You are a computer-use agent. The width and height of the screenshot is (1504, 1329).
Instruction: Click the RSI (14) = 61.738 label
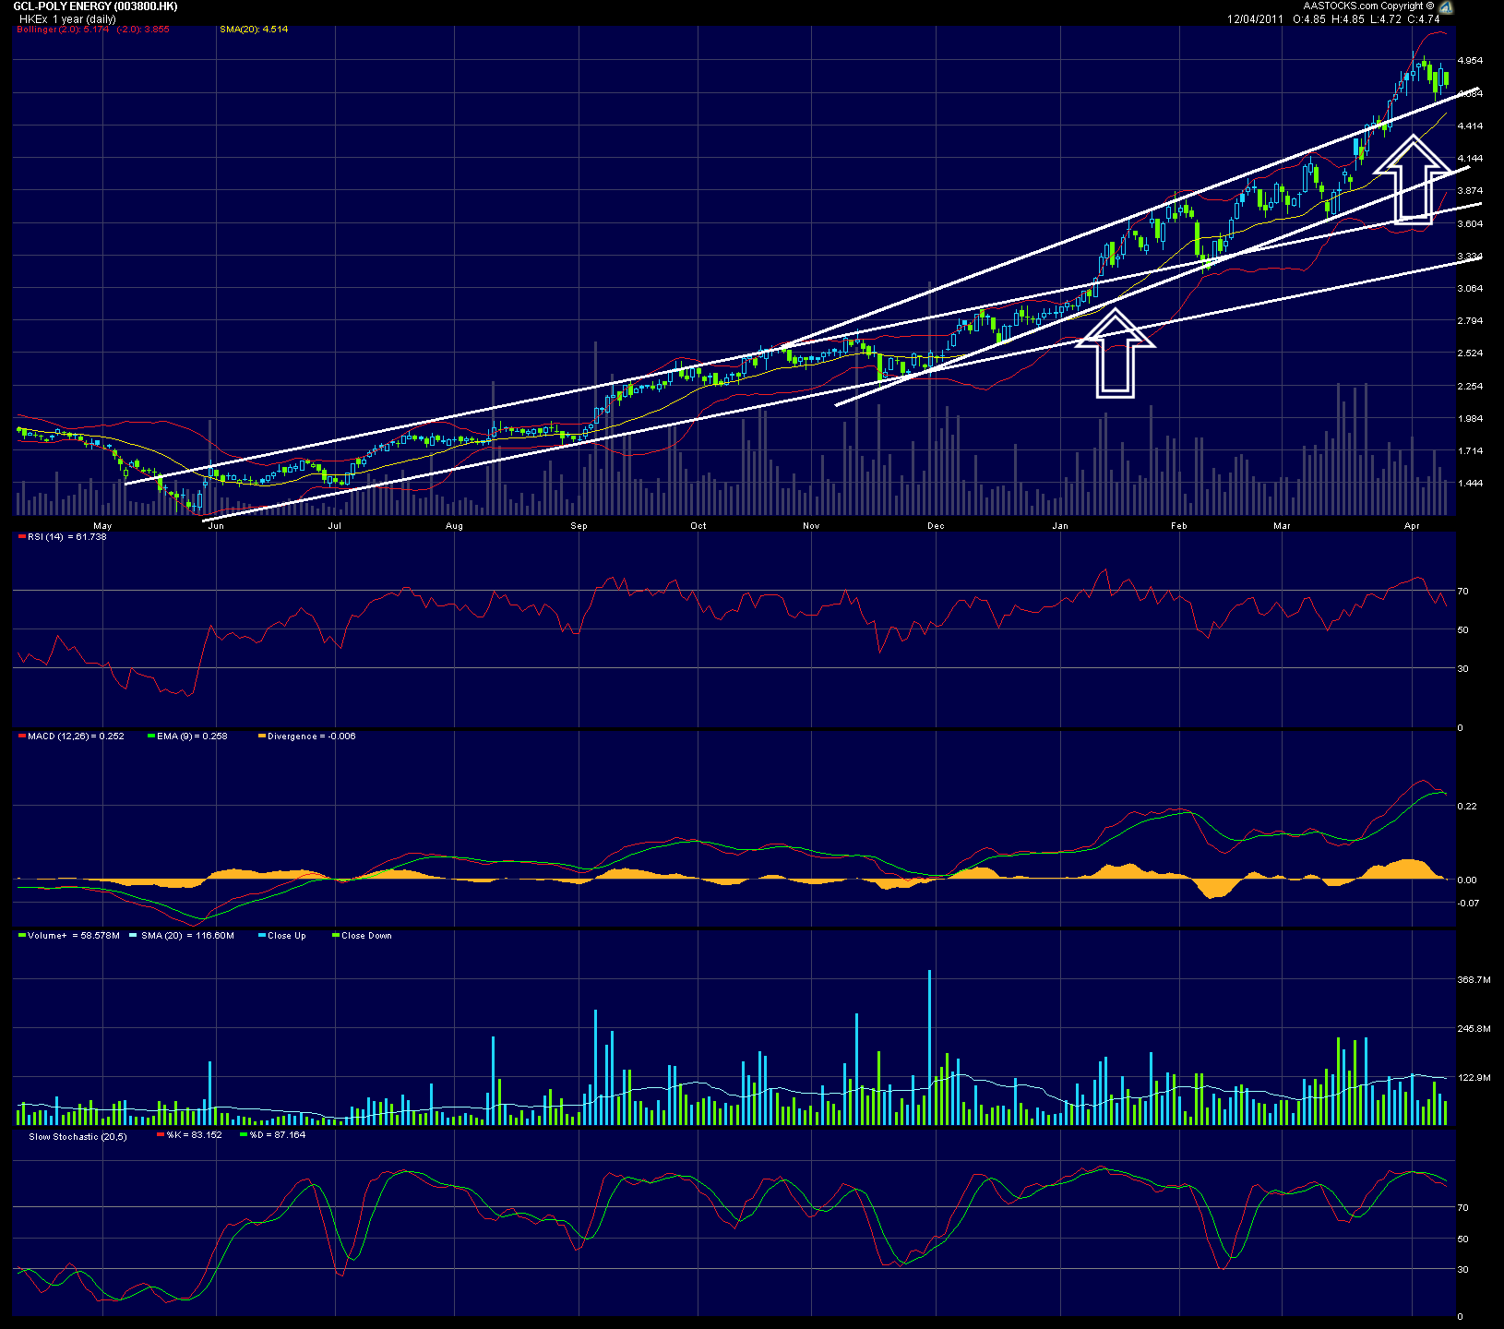(x=67, y=537)
